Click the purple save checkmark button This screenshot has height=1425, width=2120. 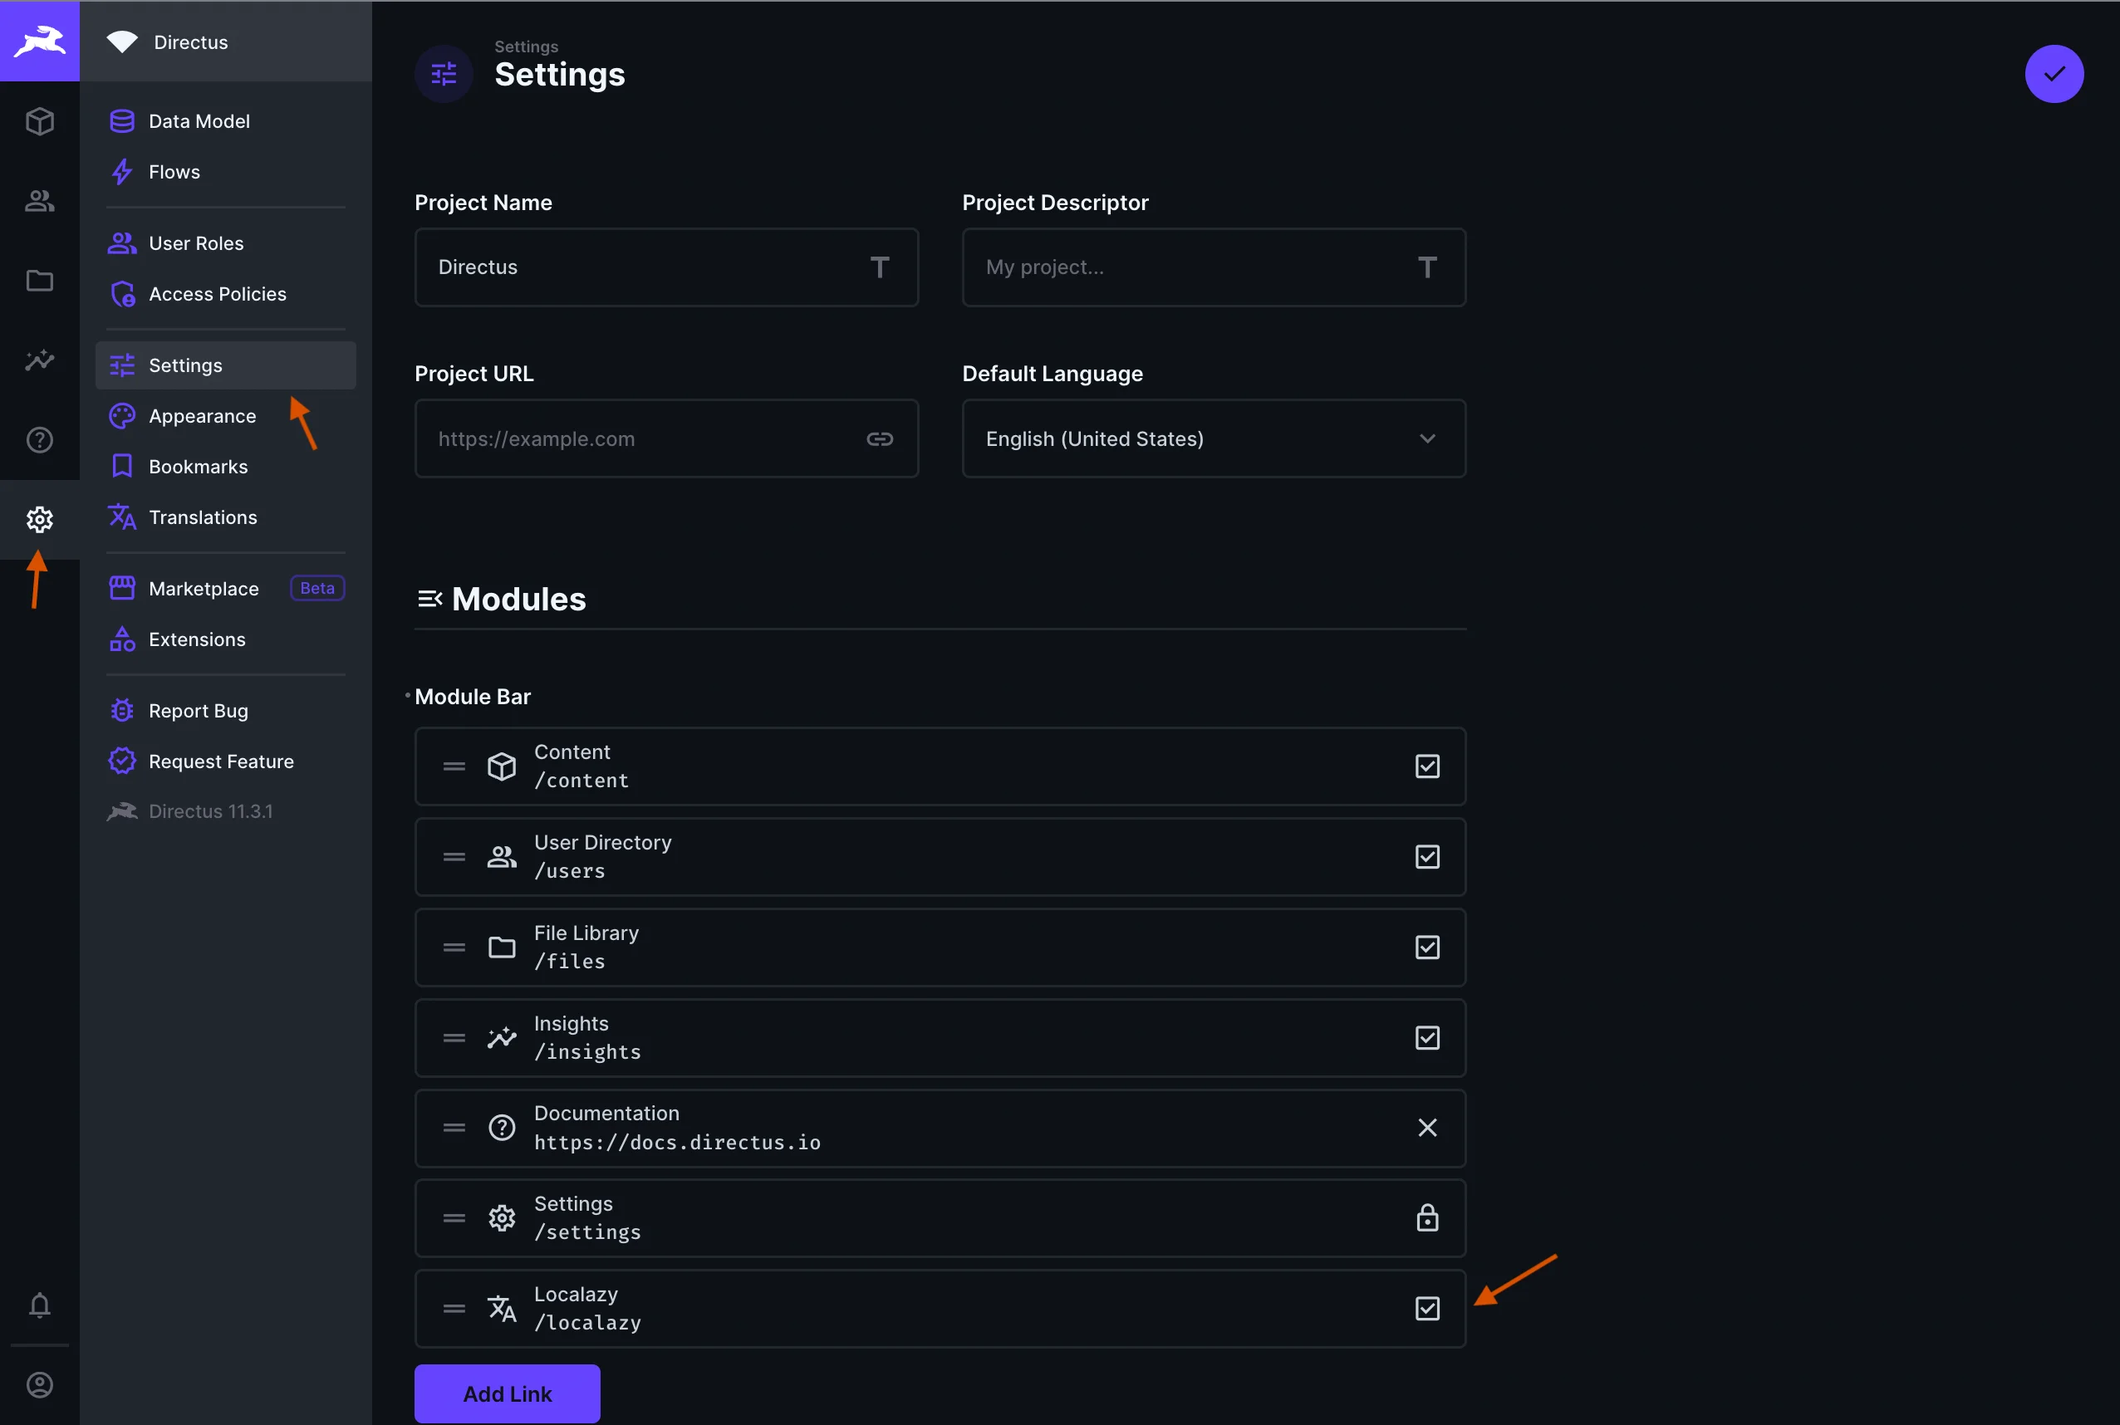pyautogui.click(x=2054, y=74)
